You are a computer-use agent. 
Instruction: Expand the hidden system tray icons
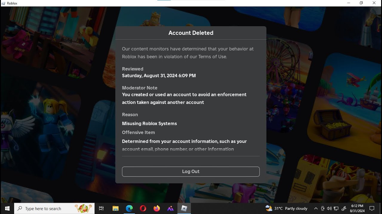coord(316,208)
